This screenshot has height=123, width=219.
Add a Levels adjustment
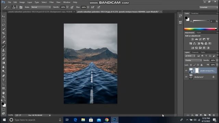pos(196,39)
